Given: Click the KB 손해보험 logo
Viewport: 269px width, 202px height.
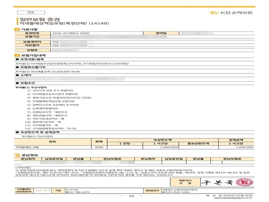Looking at the screenshot, I should click(231, 13).
